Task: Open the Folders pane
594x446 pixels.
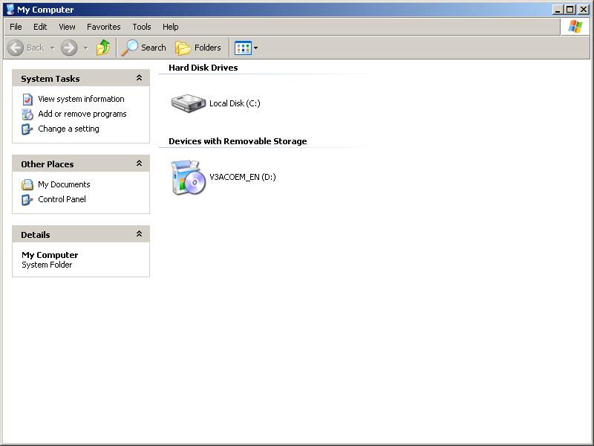Action: click(198, 47)
